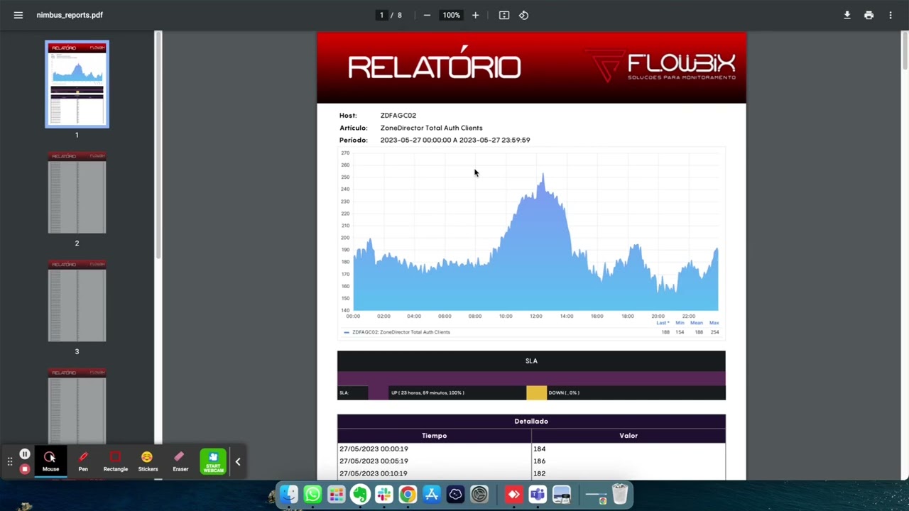Image resolution: width=909 pixels, height=511 pixels.
Task: Select page 1 thumbnail
Action: 77,84
